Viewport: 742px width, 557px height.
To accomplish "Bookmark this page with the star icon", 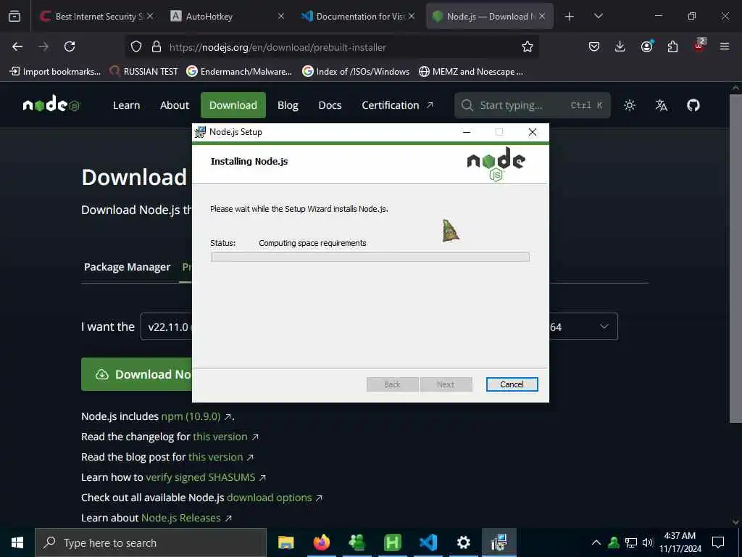I will [528, 46].
